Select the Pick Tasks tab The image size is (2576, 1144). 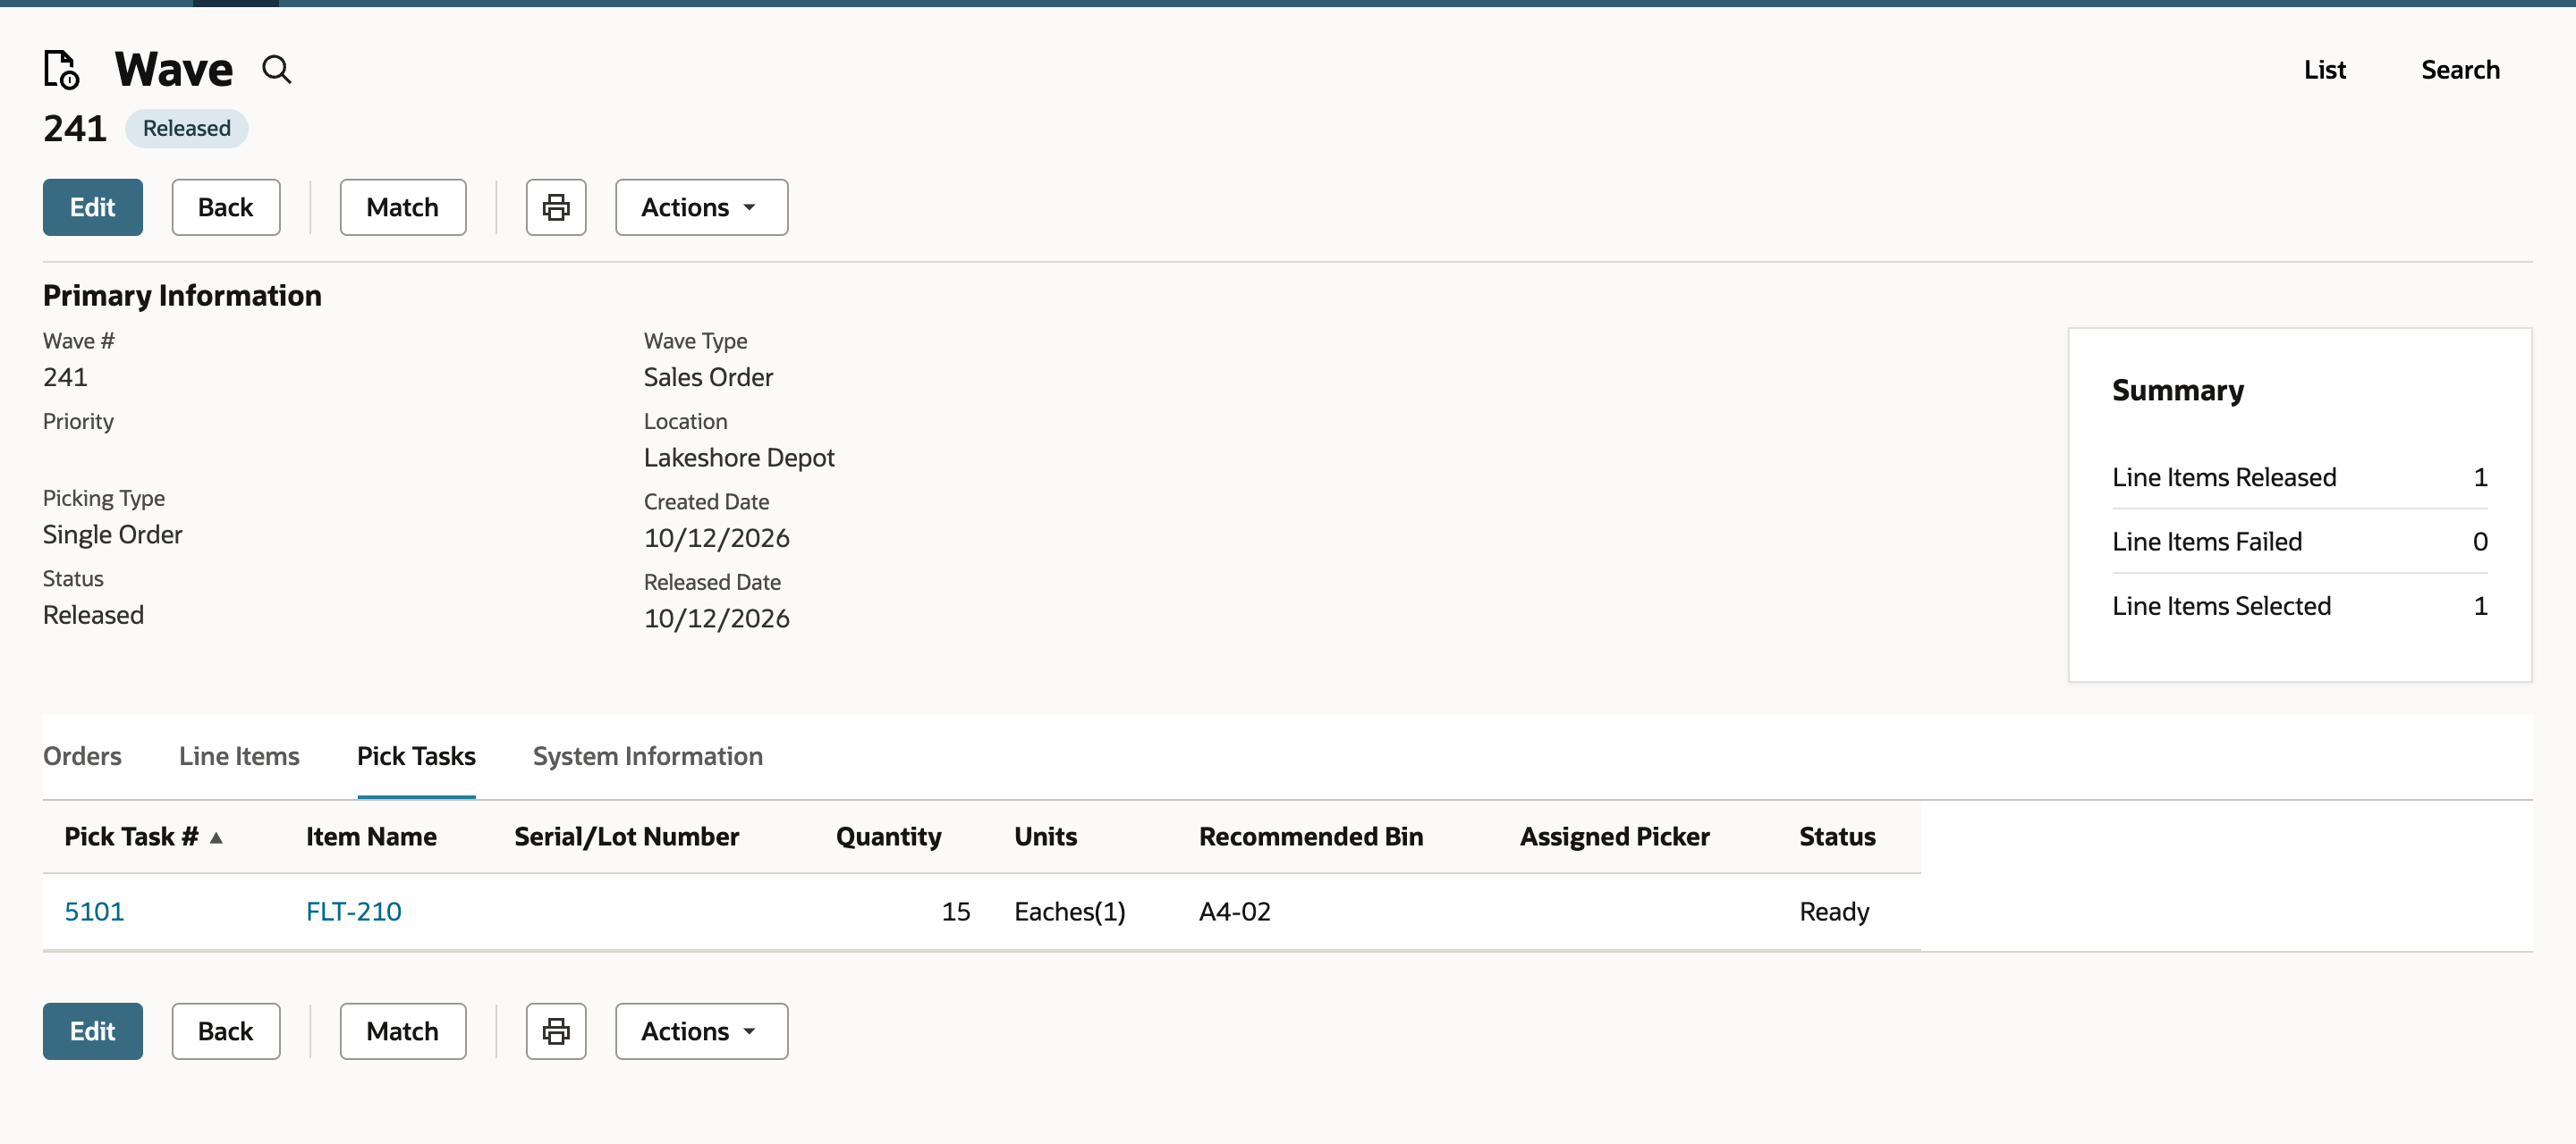(x=416, y=756)
